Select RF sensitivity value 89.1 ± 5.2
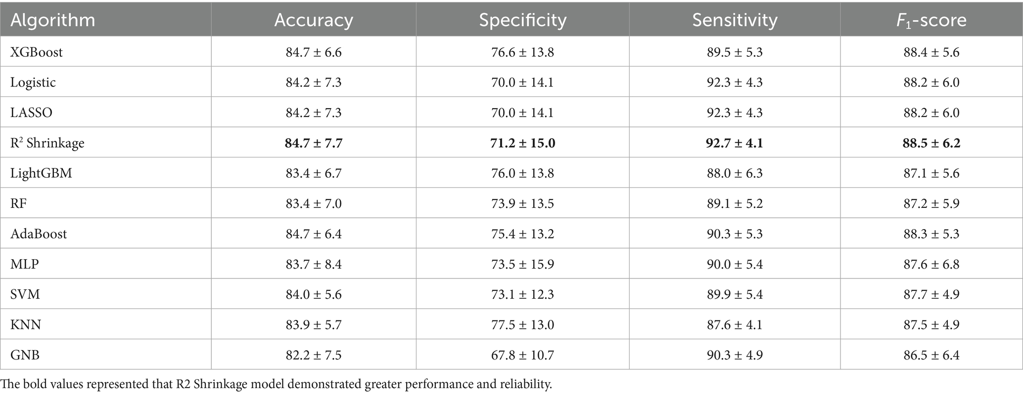The image size is (1023, 395). tap(735, 203)
